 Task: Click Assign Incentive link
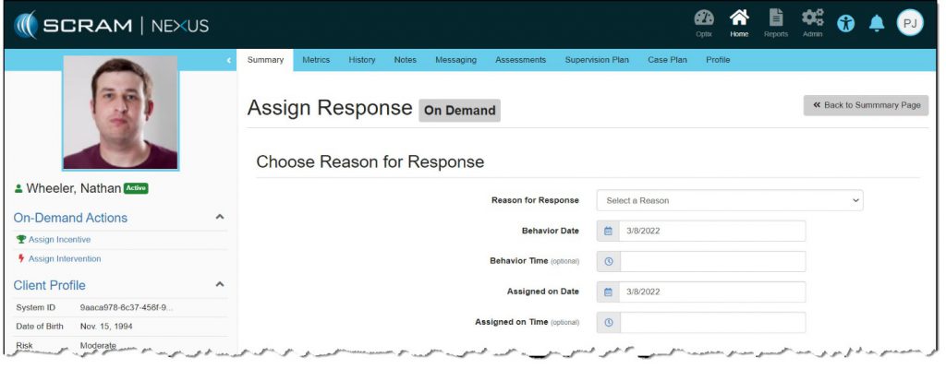(x=59, y=239)
